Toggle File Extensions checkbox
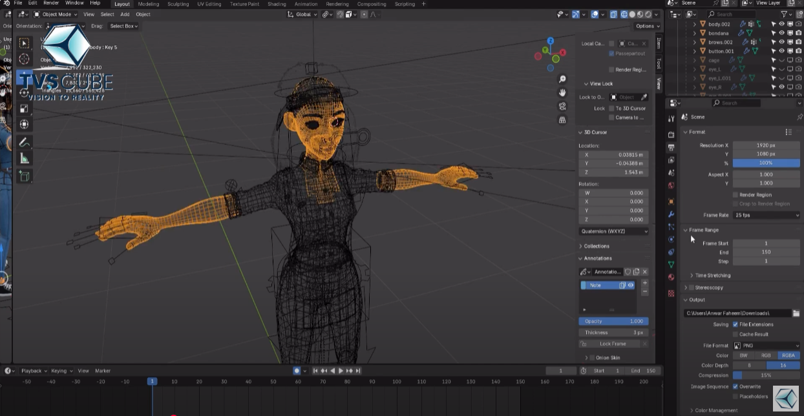This screenshot has width=804, height=416. [x=735, y=324]
